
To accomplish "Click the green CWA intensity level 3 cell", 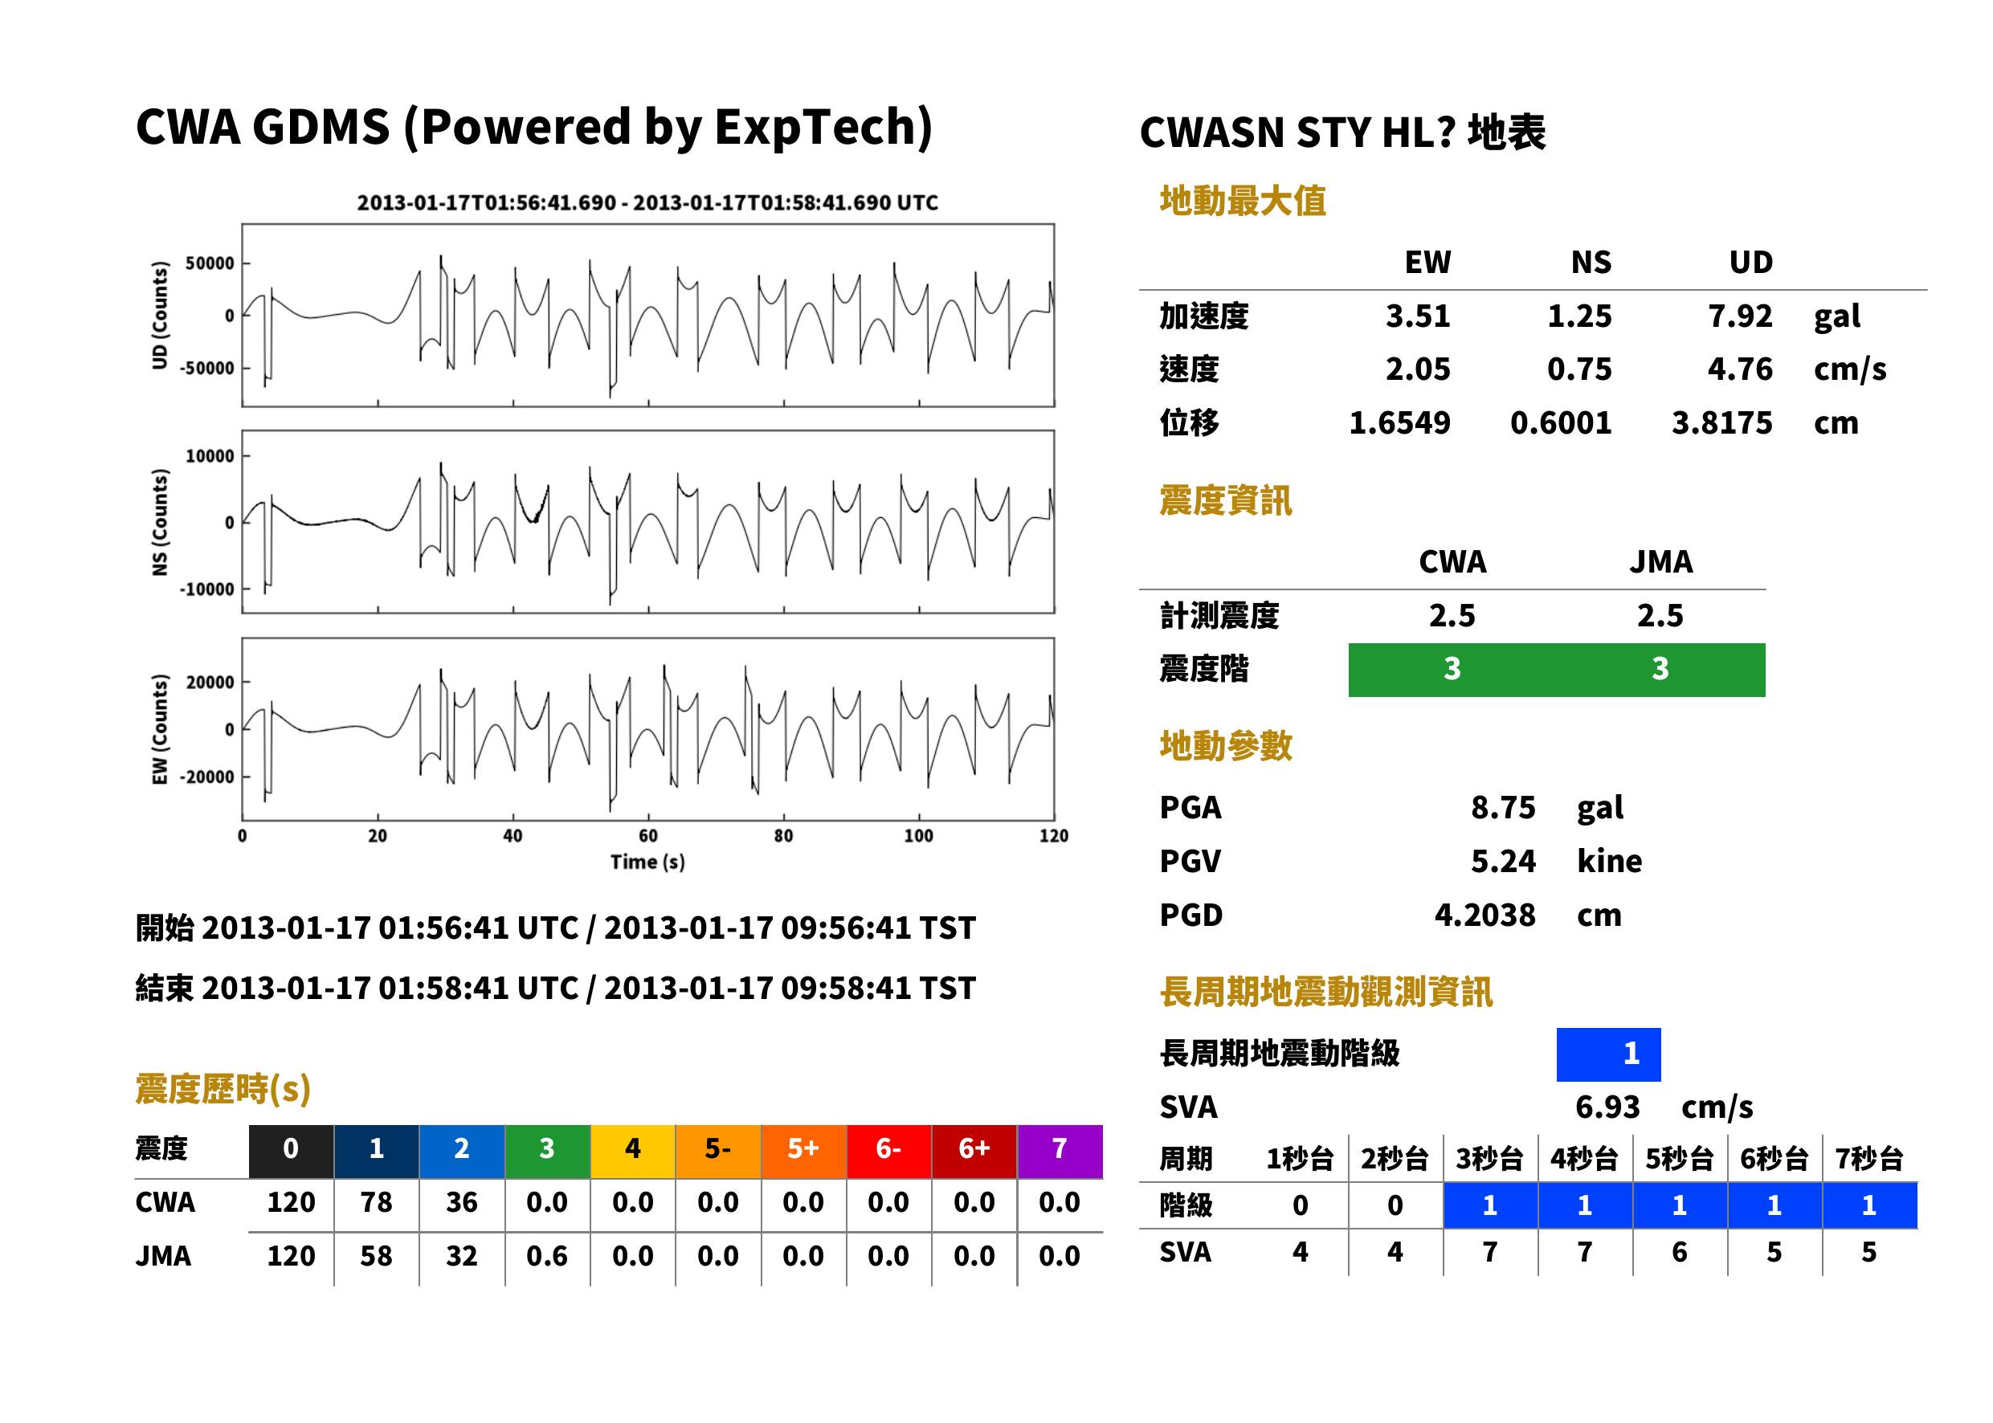I will [x=1452, y=670].
